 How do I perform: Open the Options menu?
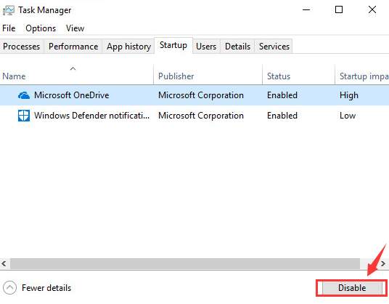(x=41, y=28)
